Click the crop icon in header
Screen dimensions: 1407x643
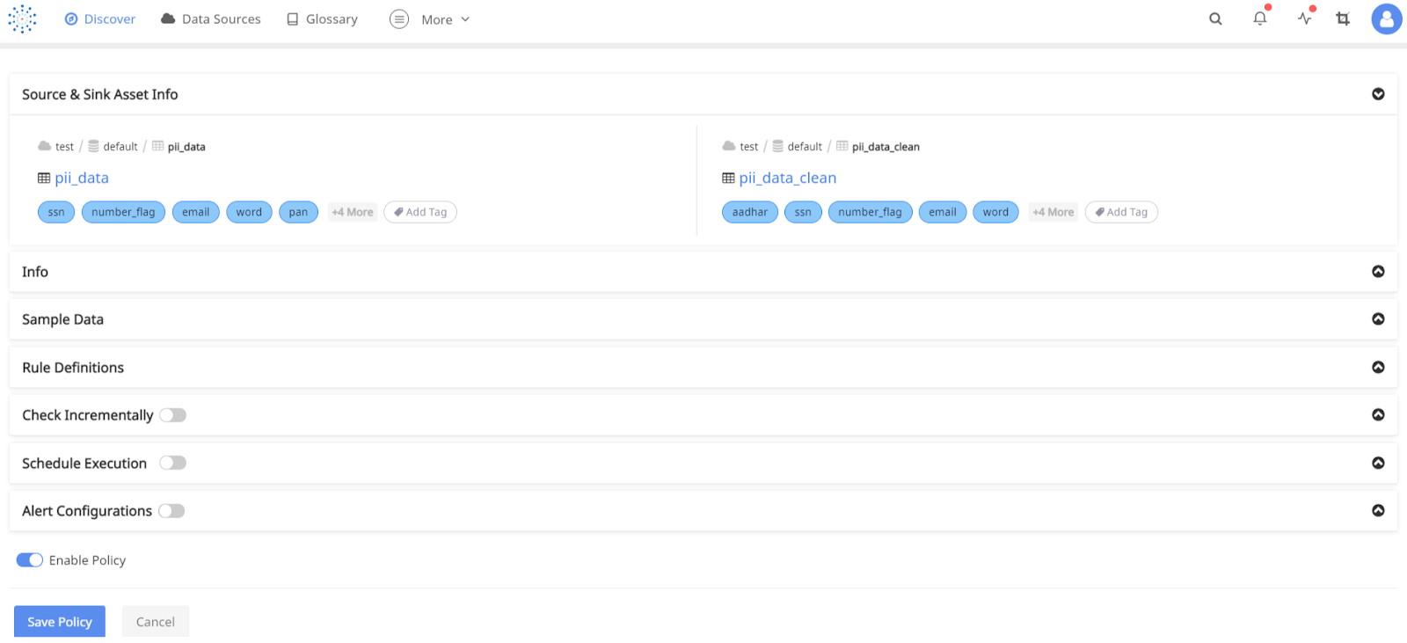tap(1343, 18)
